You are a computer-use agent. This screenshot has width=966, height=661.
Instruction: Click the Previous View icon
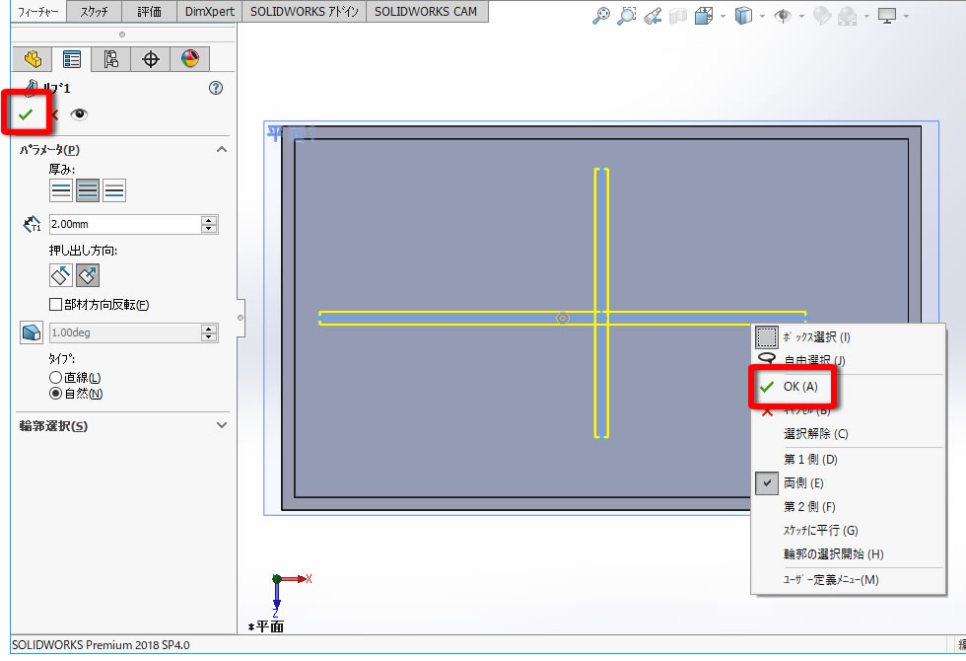click(653, 16)
